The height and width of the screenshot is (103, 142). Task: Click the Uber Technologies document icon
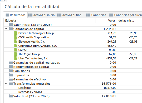pos(16,58)
